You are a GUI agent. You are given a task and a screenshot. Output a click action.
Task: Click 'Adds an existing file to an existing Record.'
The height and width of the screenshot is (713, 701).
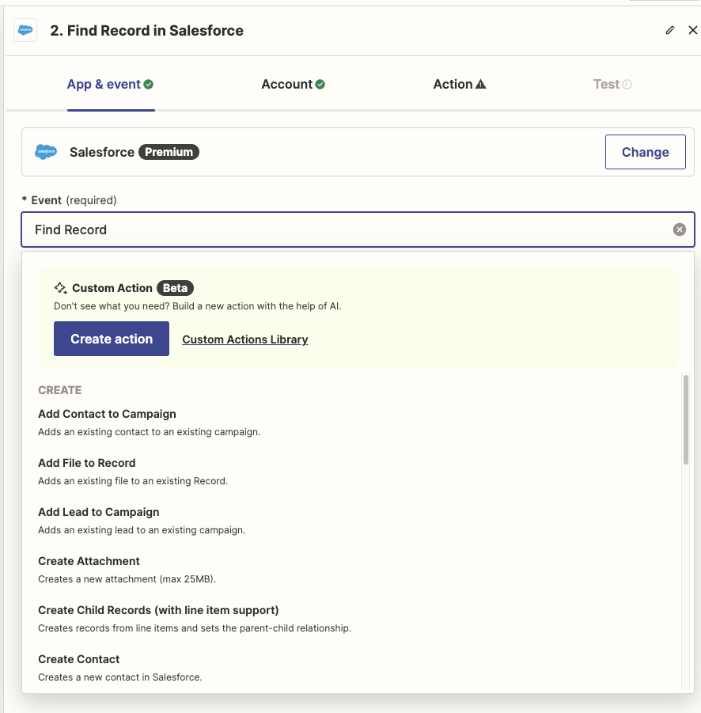coord(133,481)
